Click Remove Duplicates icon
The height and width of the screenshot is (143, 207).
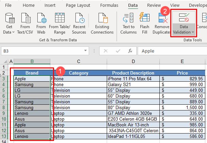(161, 23)
